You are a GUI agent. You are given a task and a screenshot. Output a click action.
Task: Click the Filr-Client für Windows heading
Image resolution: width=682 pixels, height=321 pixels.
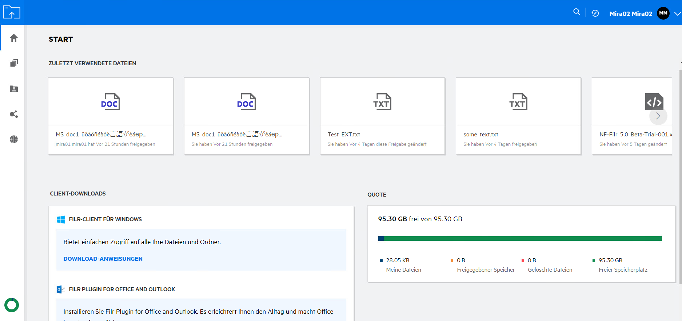tap(105, 219)
